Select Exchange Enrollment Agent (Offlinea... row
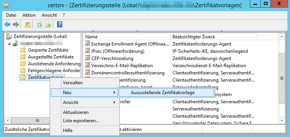This screenshot has height=137, width=290. [x=130, y=44]
